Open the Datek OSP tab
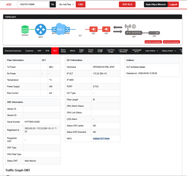Viewport: 187px width, 176px height. pyautogui.click(x=82, y=51)
